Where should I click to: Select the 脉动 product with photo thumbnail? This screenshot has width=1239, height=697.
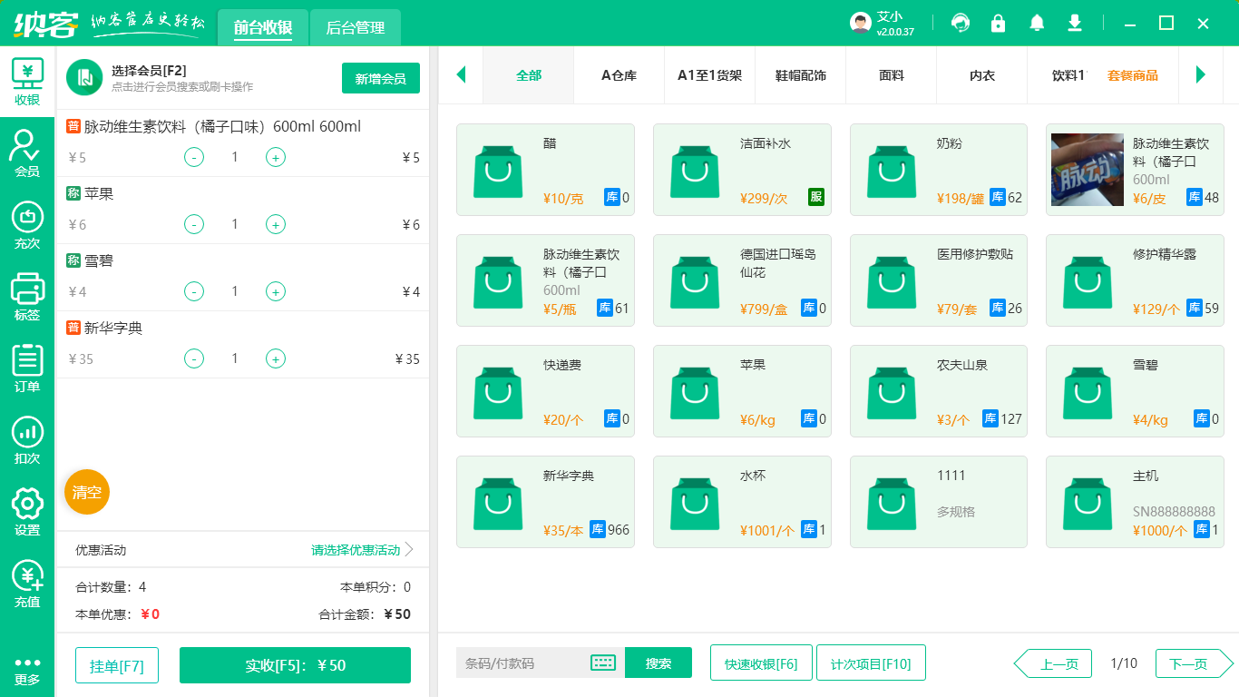pyautogui.click(x=1136, y=170)
